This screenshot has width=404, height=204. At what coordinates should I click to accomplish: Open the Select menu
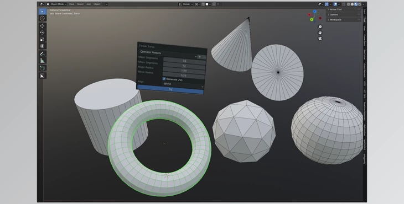pyautogui.click(x=80, y=4)
